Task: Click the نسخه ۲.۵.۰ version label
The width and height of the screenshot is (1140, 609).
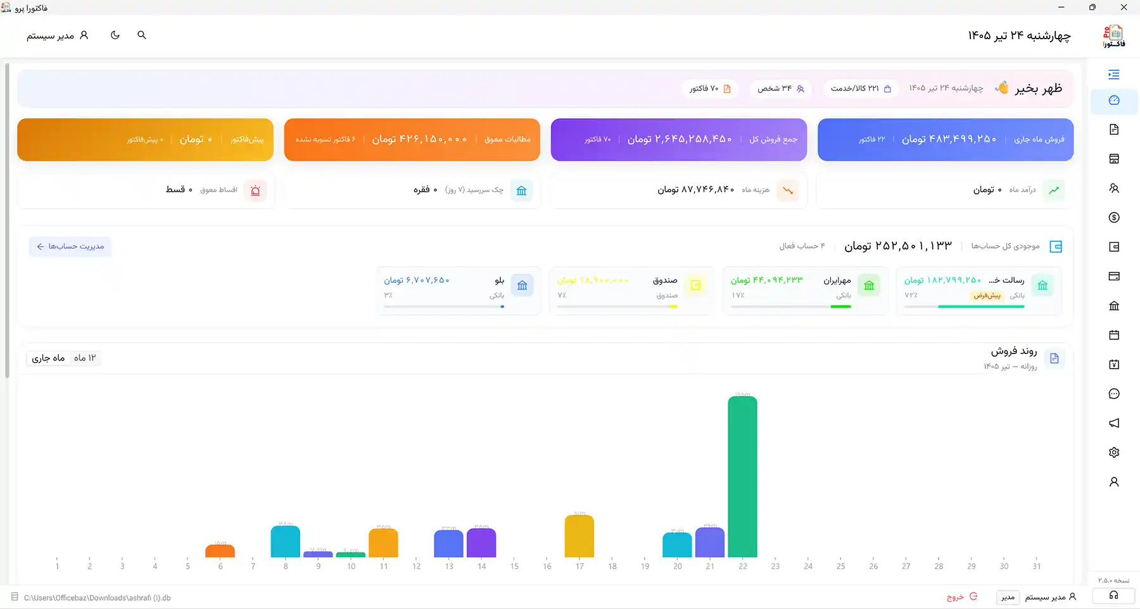Action: (x=1113, y=580)
